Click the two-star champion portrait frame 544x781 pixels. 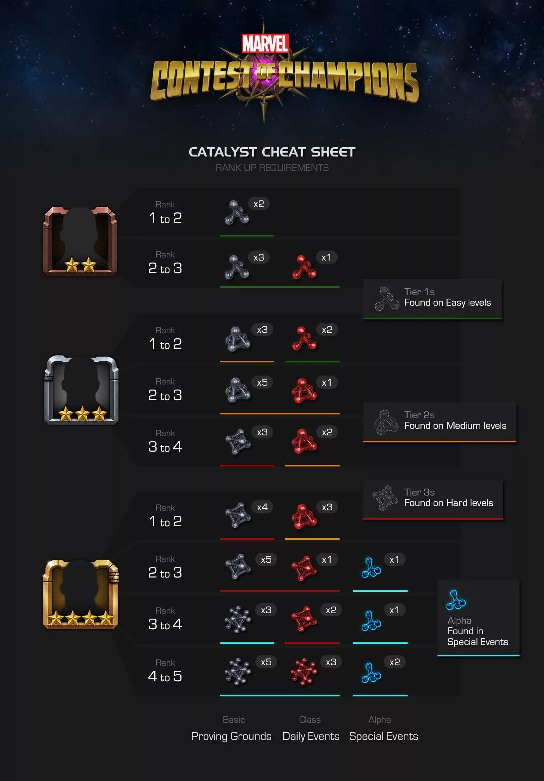coord(80,241)
